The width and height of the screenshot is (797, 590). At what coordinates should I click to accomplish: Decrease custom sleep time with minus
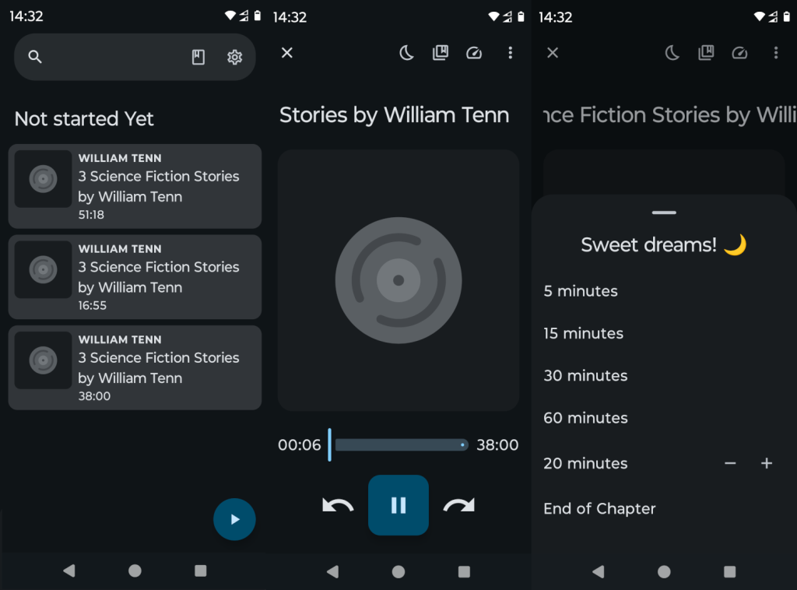click(x=730, y=463)
